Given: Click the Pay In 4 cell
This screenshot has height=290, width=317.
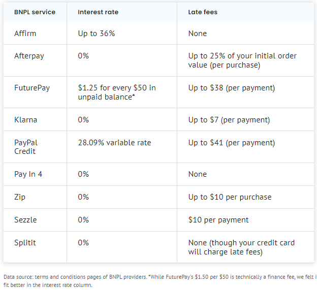Looking at the screenshot, I should click(28, 174).
